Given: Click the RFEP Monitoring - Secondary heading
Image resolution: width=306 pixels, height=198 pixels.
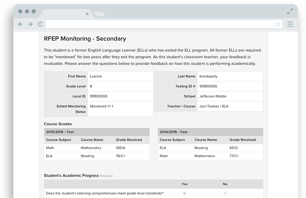Looking at the screenshot, I should [x=85, y=38].
